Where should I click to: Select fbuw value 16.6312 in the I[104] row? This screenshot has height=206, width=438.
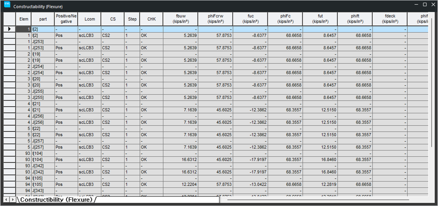(181, 160)
